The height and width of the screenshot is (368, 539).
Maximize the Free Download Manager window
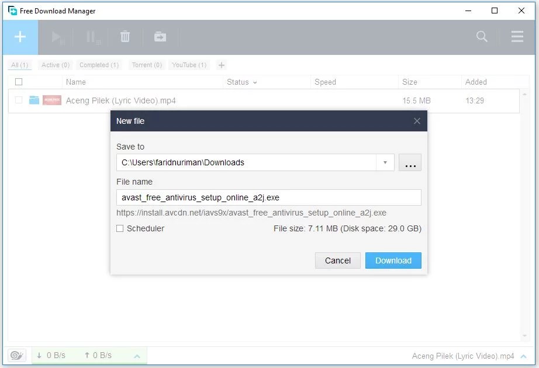coord(495,11)
